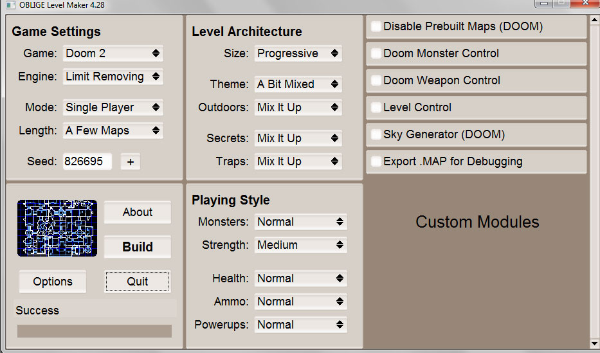
Task: Check the Sky Generator (DOOM) option
Action: 376,134
